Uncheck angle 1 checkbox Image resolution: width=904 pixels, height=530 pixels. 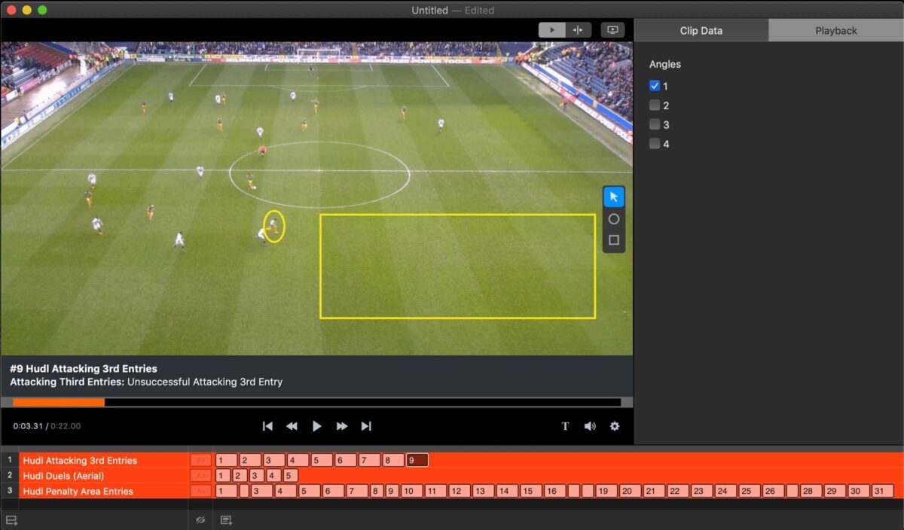tap(655, 86)
